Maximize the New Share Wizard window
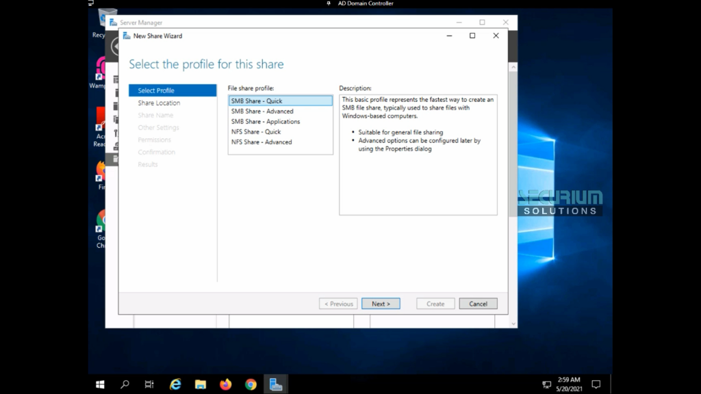The image size is (701, 394). (472, 36)
